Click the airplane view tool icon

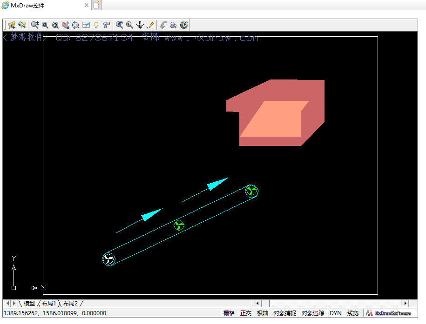click(x=140, y=25)
